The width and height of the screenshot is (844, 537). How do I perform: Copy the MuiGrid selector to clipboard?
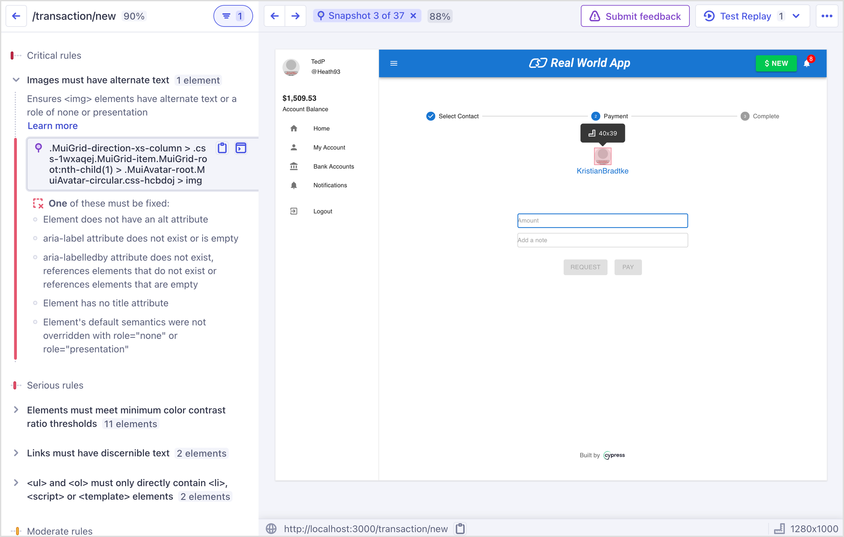pos(222,148)
